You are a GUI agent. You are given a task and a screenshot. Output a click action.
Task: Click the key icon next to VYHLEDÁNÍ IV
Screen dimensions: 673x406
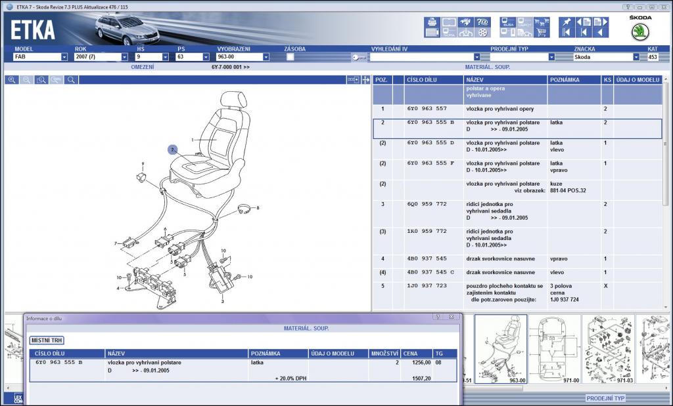[x=359, y=57]
